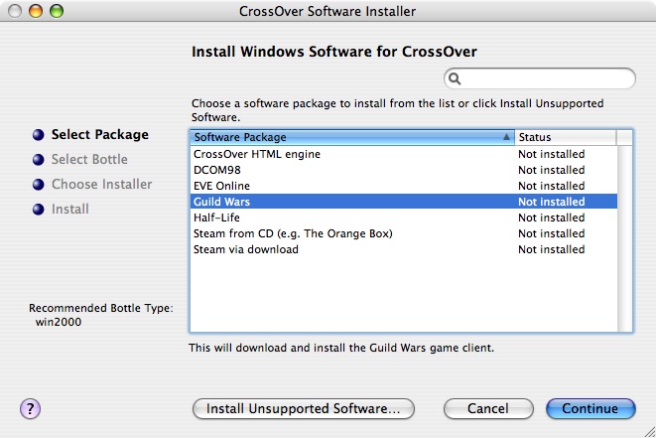
Task: Click Not installed status for DCOM98
Action: click(x=552, y=170)
